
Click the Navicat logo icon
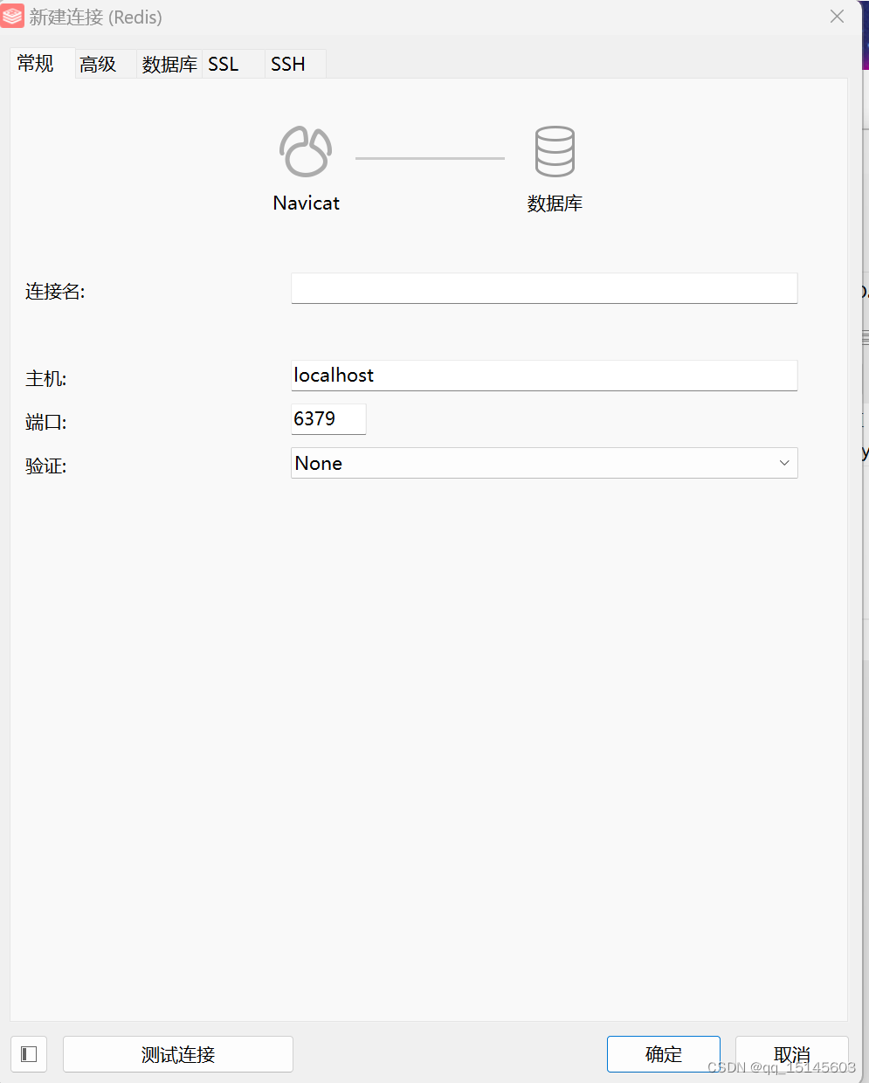pos(306,152)
